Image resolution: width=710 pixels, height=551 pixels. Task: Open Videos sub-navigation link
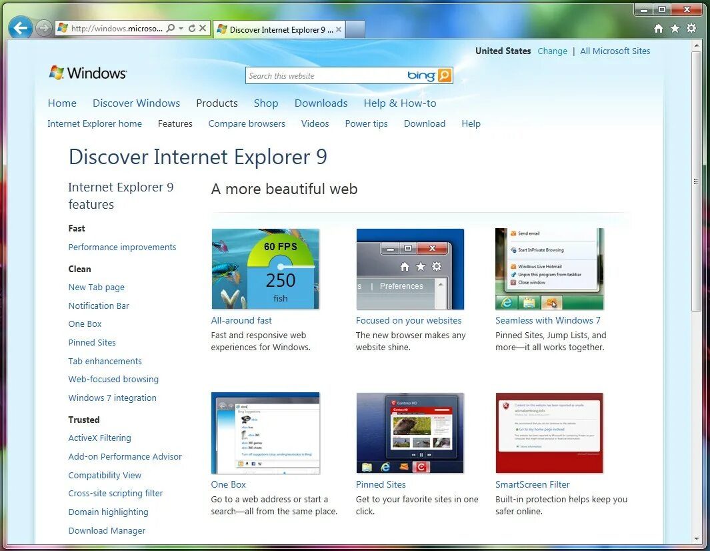click(x=315, y=123)
